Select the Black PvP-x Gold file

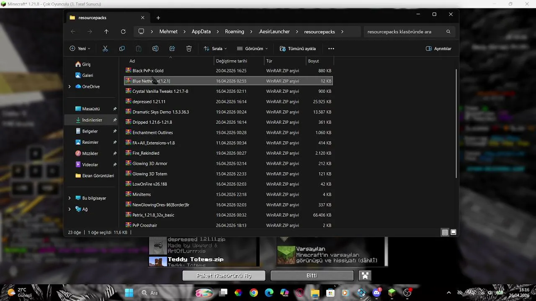point(229,71)
